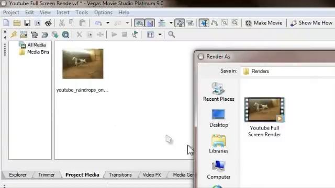Viewport: 335px width, 188px height.
Task: Toggle Auto Preview in Project Media toolbar
Action: (x=135, y=34)
